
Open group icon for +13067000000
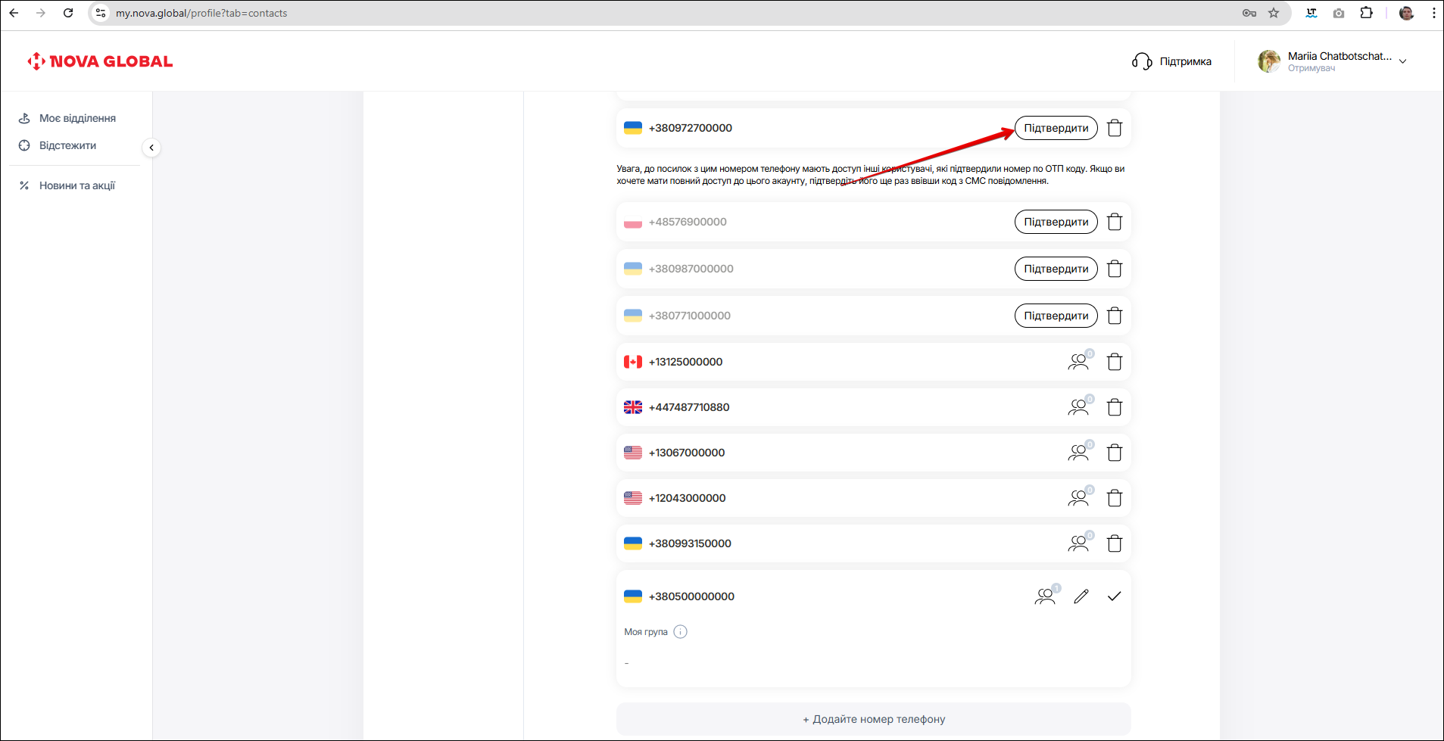[1079, 453]
